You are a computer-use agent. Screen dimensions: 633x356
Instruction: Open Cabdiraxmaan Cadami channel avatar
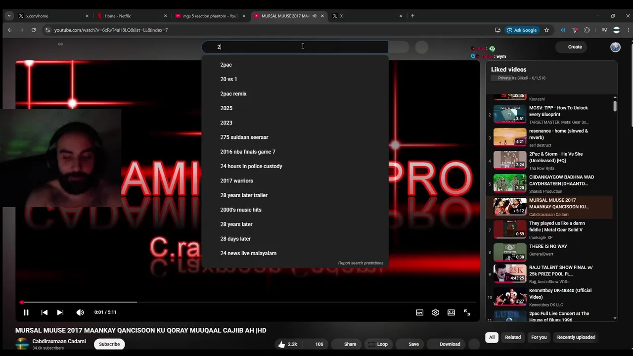tap(22, 344)
